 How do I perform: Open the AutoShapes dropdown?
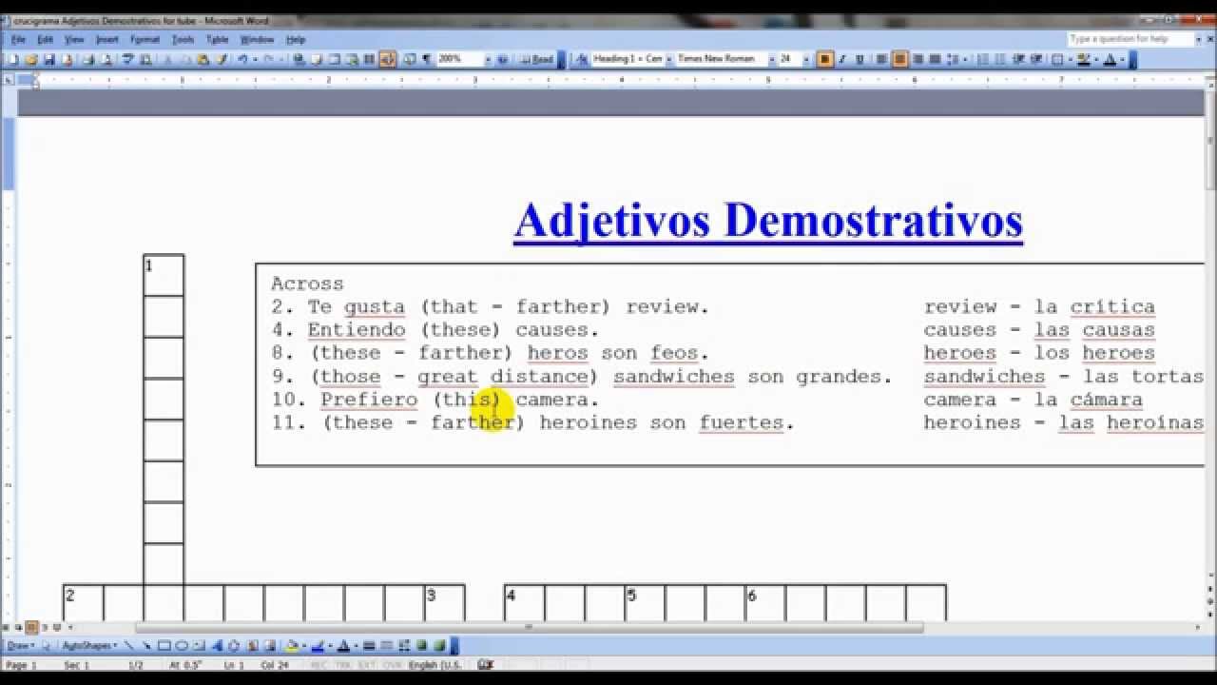[88, 646]
